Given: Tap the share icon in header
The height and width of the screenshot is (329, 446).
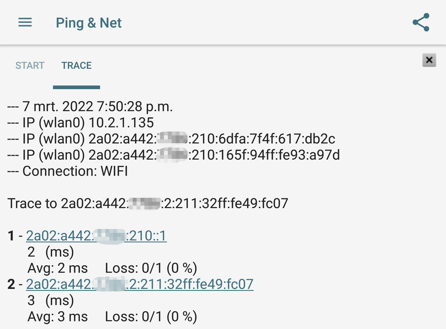Looking at the screenshot, I should [421, 22].
